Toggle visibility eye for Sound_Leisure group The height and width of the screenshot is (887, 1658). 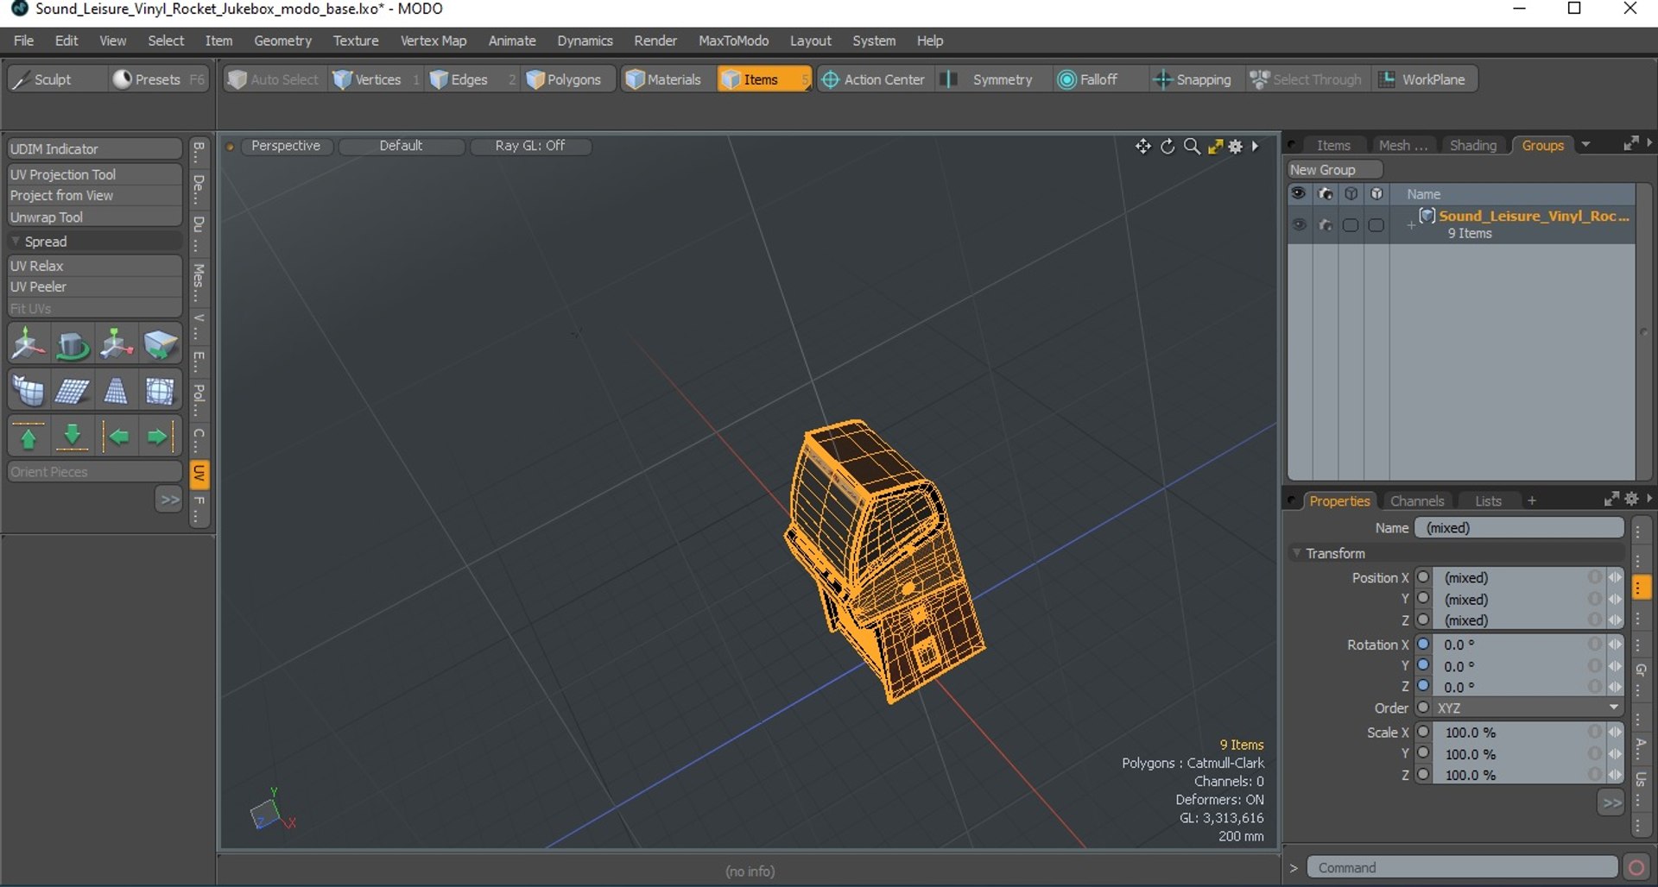click(1299, 225)
